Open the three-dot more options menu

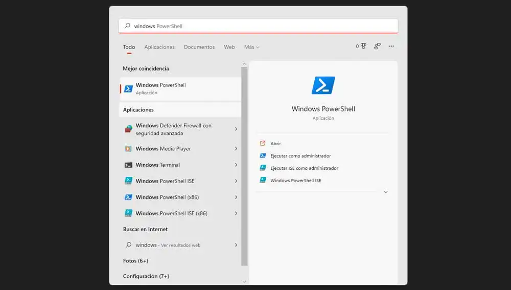(x=391, y=47)
